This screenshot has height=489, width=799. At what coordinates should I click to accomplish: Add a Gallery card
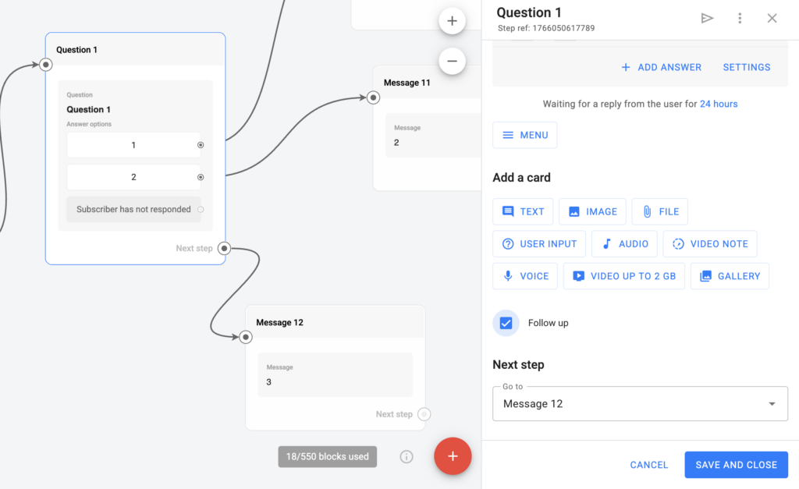pyautogui.click(x=730, y=276)
